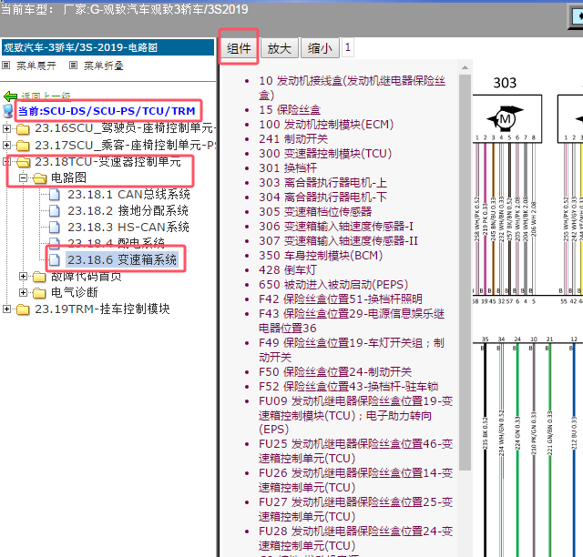Collapse the 23.18TCU folder node
Image resolution: width=583 pixels, height=557 pixels.
point(6,161)
